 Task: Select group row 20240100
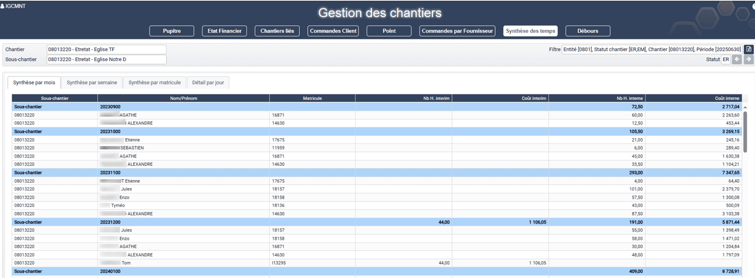point(377,271)
